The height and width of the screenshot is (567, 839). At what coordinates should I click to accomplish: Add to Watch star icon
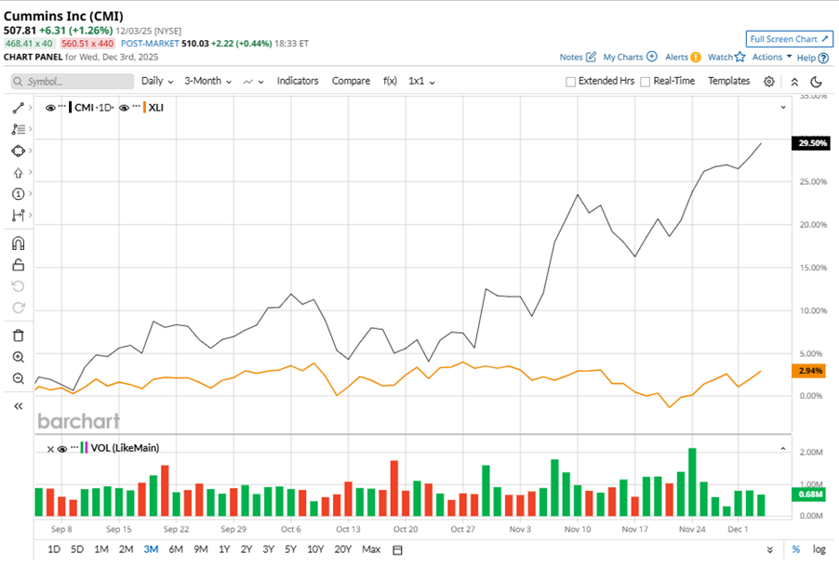coord(740,57)
